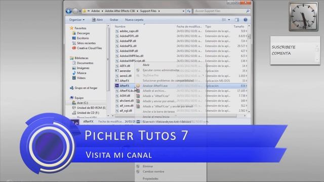324x182 pixels.
Task: Open the Organizar menu
Action: point(76,20)
